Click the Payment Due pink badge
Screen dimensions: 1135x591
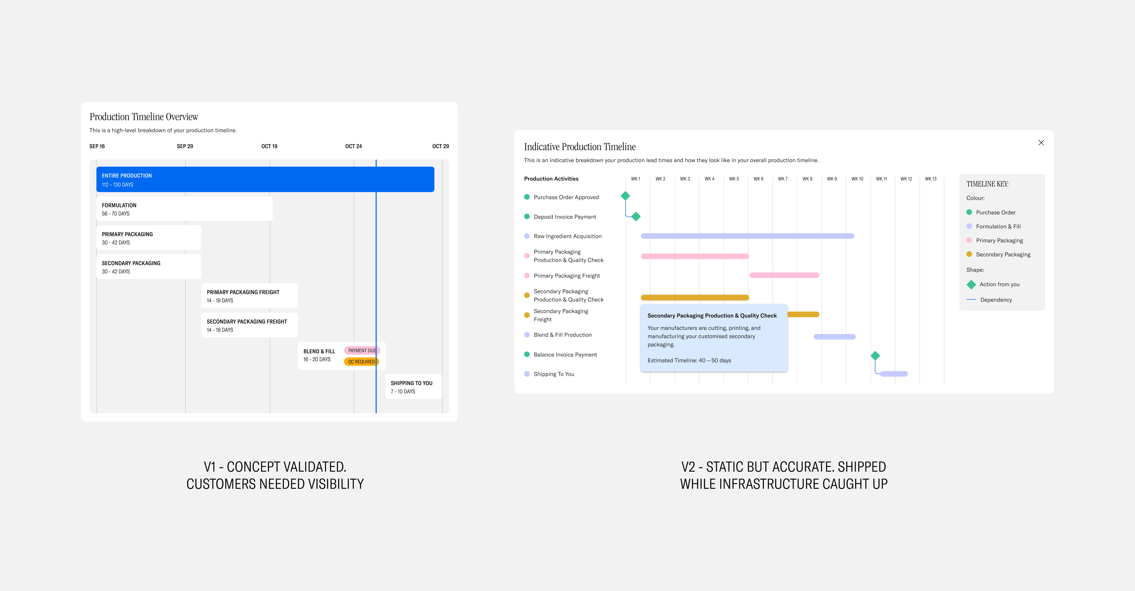pos(361,350)
